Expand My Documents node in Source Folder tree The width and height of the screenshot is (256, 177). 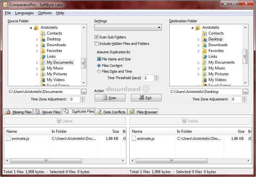click(x=37, y=63)
